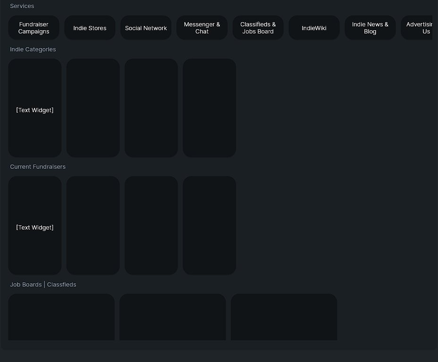Screen dimensions: 438x362
Task: Visit Indie Stores from the Services row
Action: tap(90, 28)
